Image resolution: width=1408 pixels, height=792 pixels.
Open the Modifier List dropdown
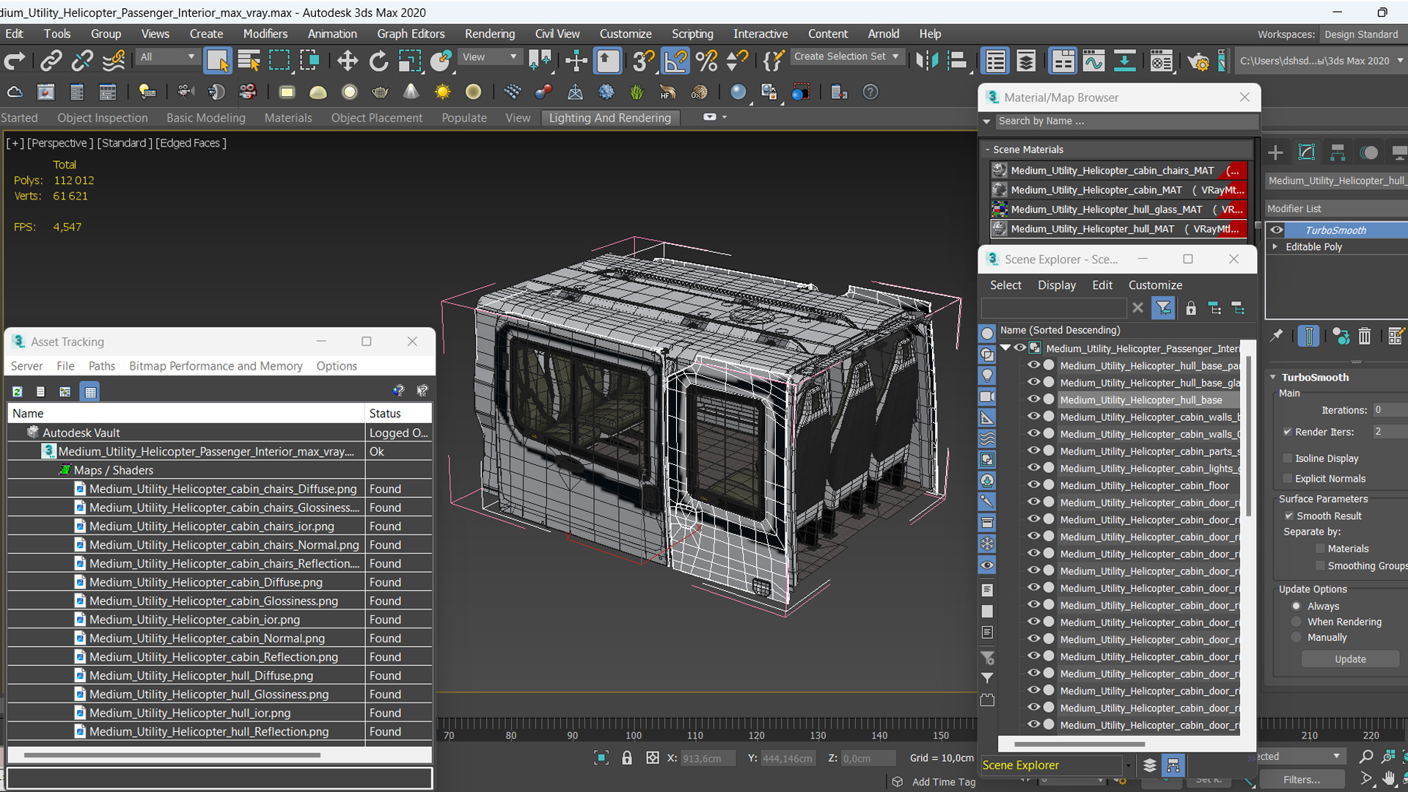click(1335, 209)
